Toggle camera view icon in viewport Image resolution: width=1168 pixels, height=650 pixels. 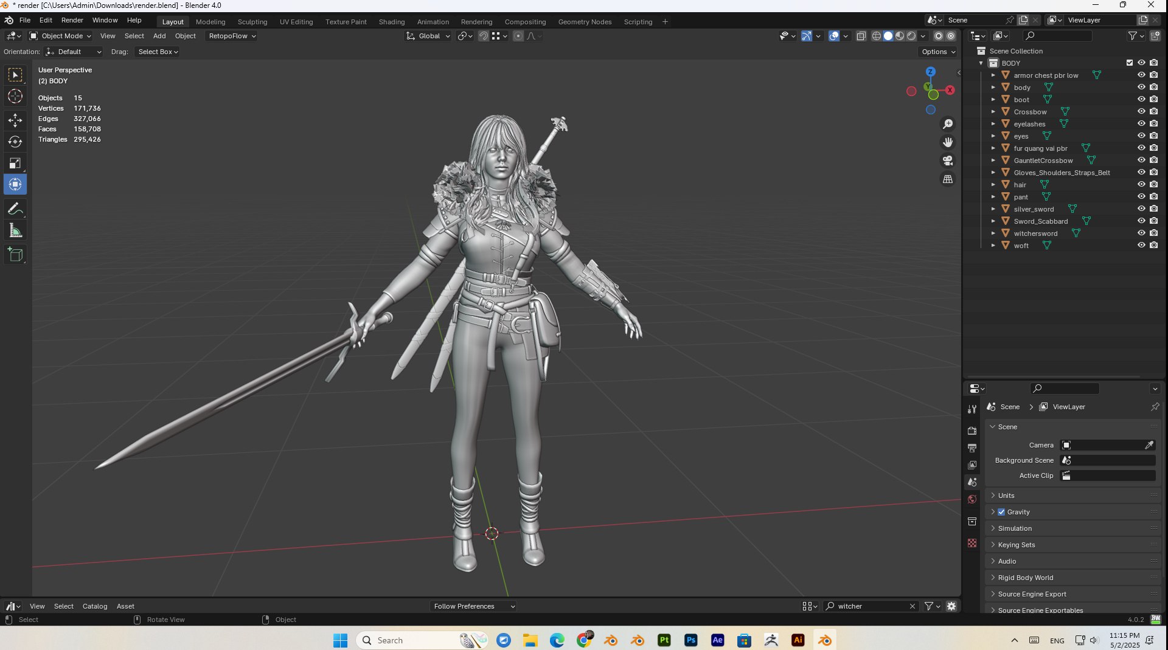tap(948, 161)
